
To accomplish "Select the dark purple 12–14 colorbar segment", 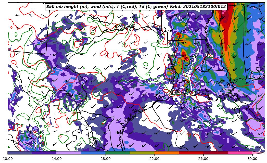I will tap(44, 153).
